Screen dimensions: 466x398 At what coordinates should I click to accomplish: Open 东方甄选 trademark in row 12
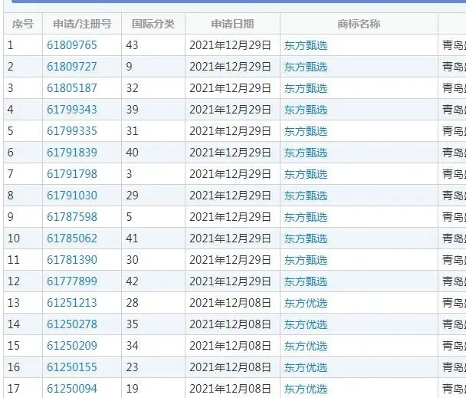point(306,281)
